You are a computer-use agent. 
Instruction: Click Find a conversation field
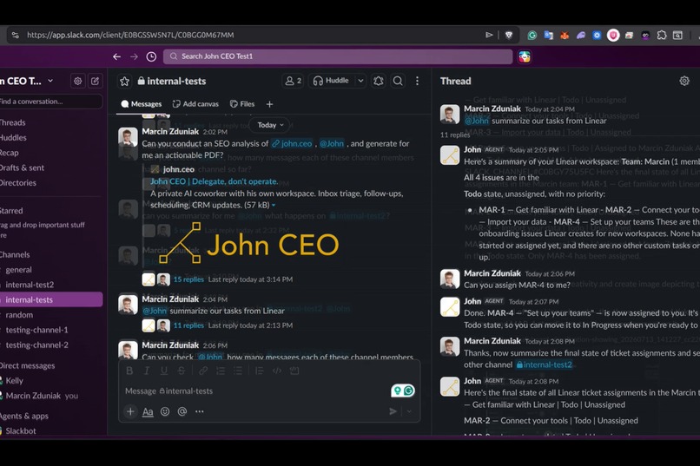50,102
